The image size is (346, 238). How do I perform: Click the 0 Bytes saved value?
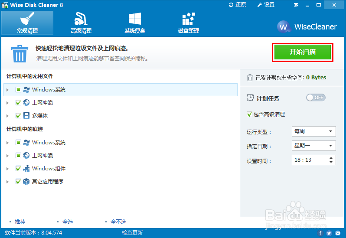(x=316, y=78)
